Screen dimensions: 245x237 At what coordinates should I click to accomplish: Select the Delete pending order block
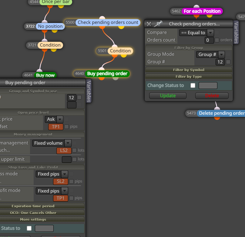[221, 113]
